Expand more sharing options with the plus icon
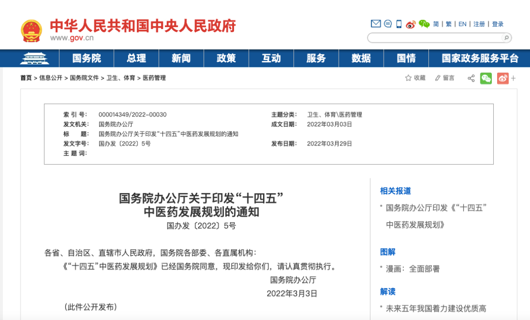The width and height of the screenshot is (530, 320). point(513,78)
